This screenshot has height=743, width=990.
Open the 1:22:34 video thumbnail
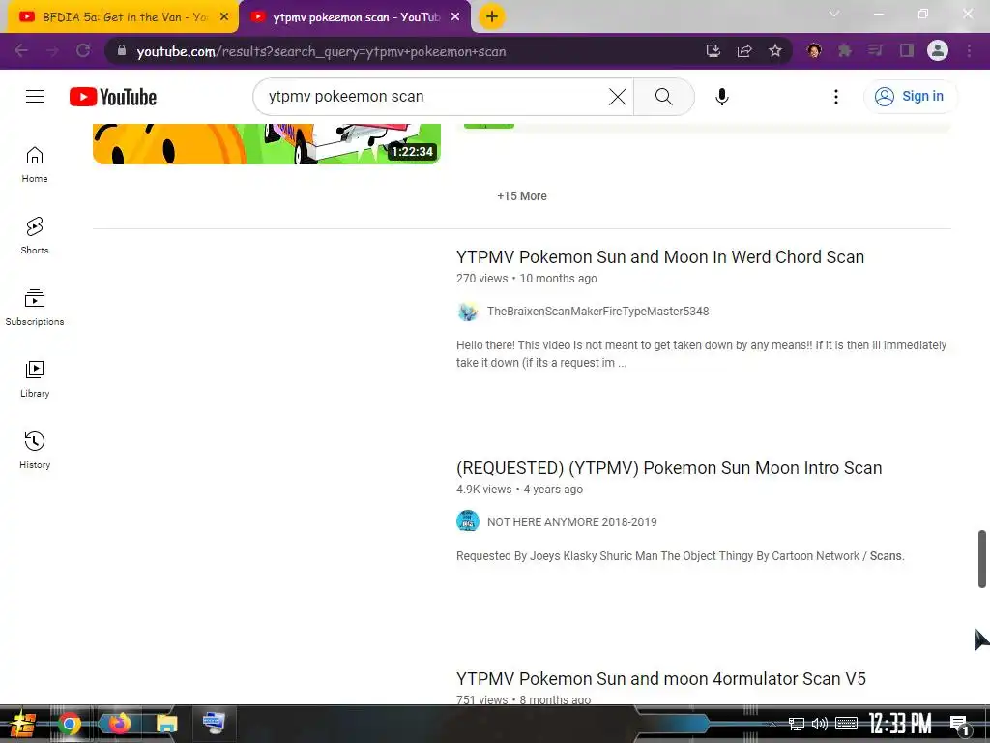click(267, 144)
